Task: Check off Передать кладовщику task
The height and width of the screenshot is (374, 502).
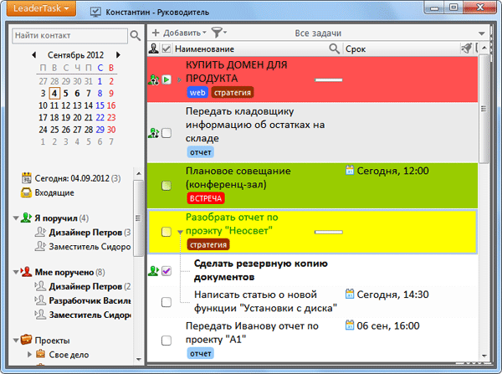Action: tap(166, 133)
